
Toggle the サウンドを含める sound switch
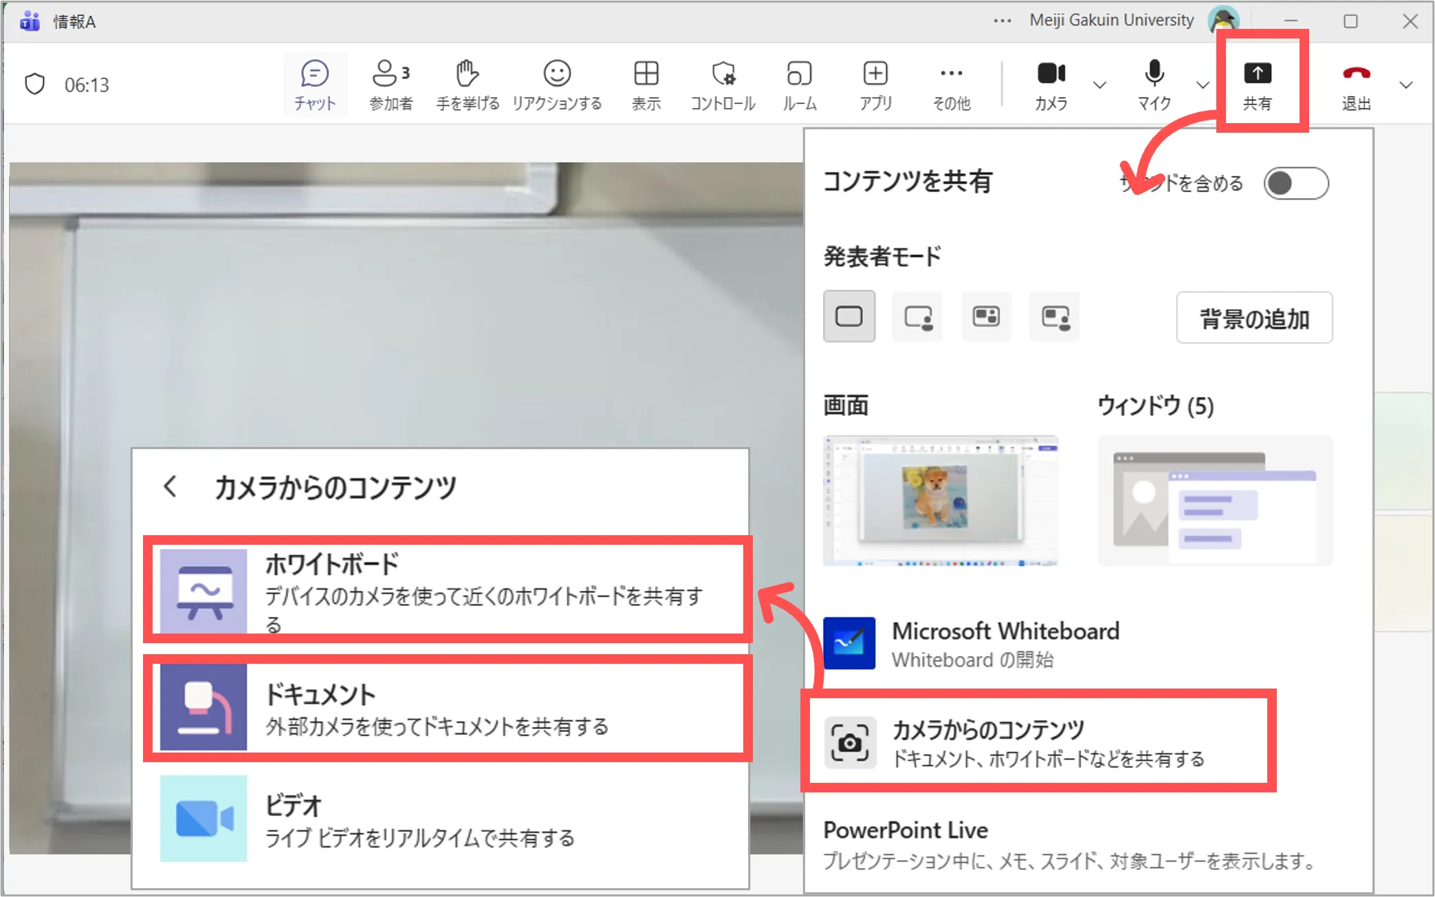pos(1295,184)
